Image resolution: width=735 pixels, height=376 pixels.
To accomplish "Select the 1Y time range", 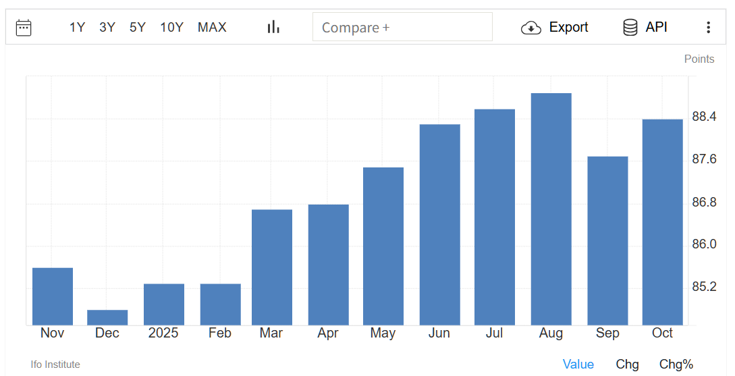I will [x=77, y=28].
